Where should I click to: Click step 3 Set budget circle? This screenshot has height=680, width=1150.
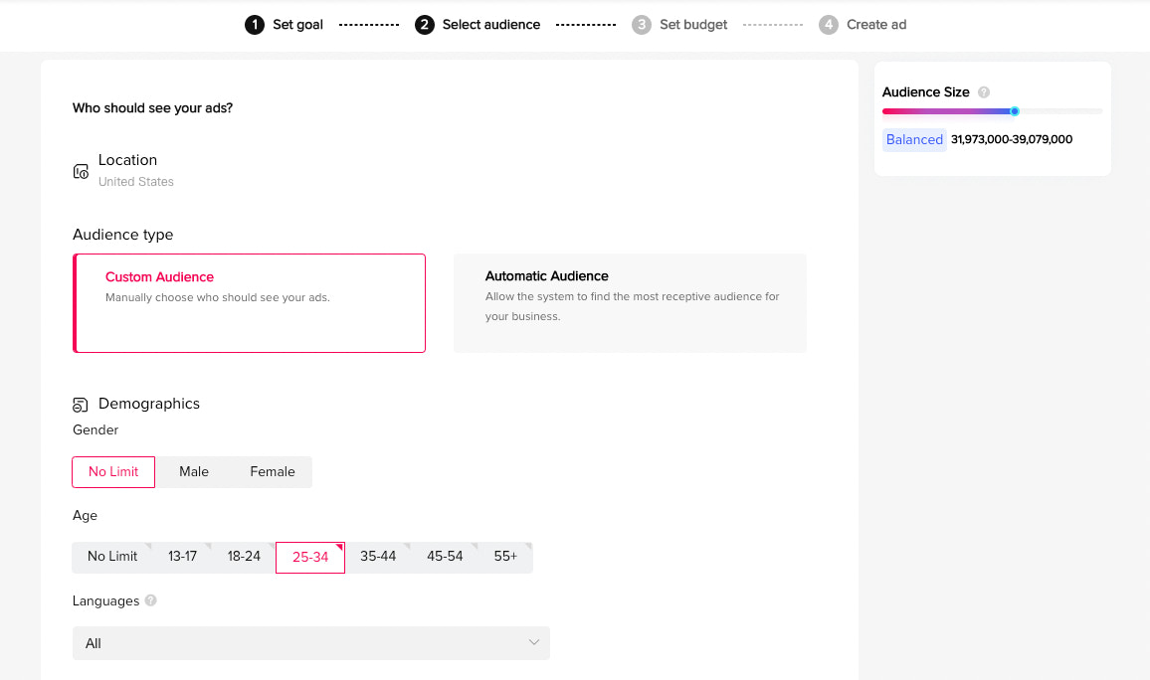[642, 25]
